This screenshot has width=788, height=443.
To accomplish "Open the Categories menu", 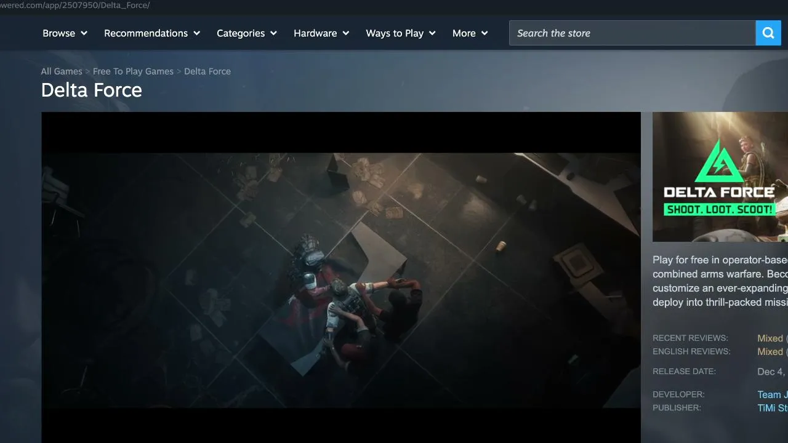I will pyautogui.click(x=247, y=33).
